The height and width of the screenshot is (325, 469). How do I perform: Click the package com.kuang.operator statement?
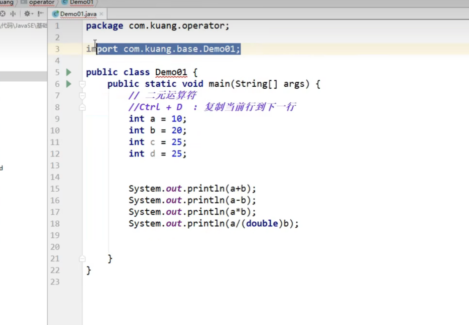click(158, 26)
